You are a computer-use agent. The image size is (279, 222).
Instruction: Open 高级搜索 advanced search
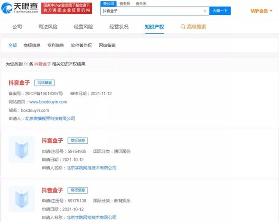coord(193,27)
